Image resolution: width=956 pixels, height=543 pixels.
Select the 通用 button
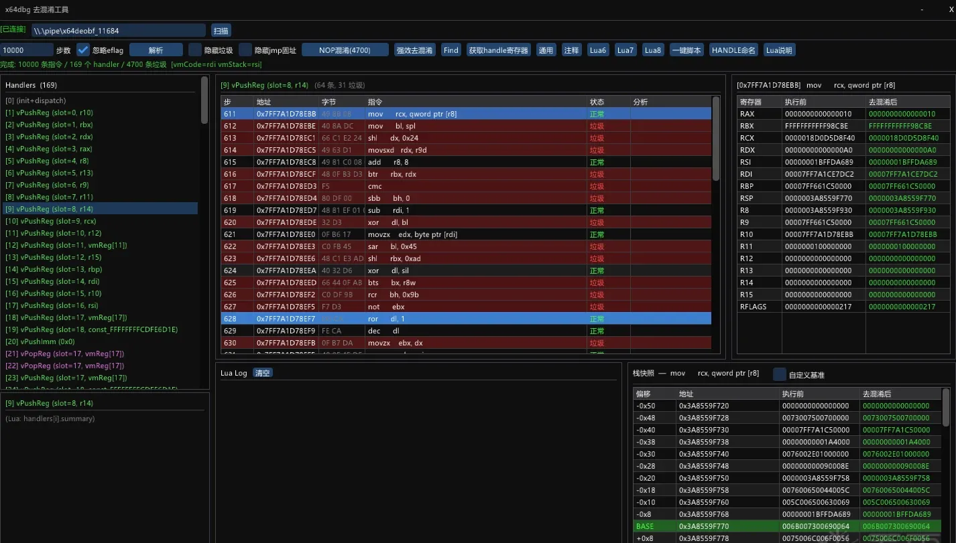pyautogui.click(x=546, y=50)
